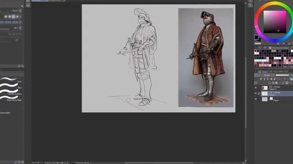
Task: Select the Calque 1 layer thumbnail
Action: 265,93
